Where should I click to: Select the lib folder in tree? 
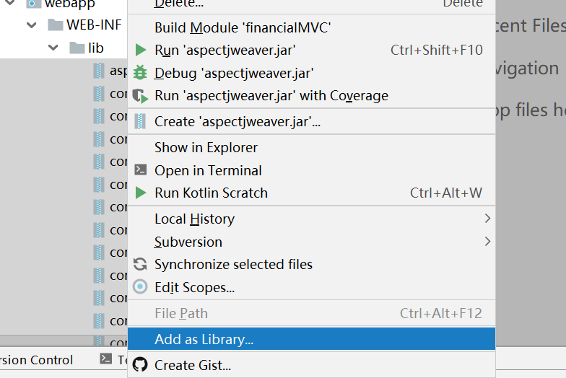95,48
